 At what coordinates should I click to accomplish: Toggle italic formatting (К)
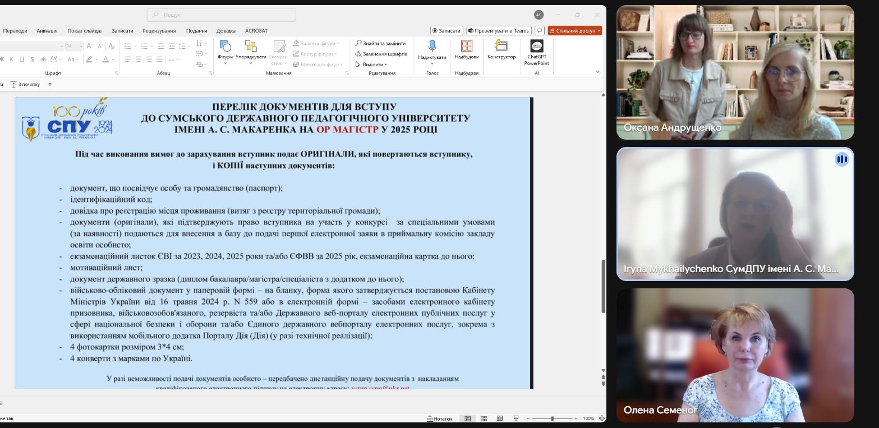(12, 59)
